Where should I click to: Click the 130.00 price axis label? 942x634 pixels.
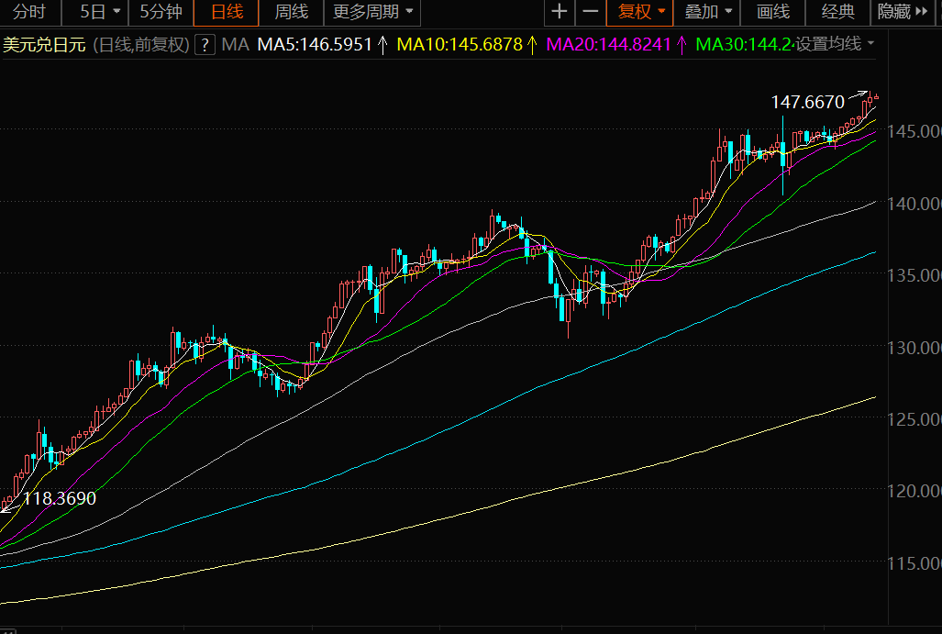pos(914,348)
